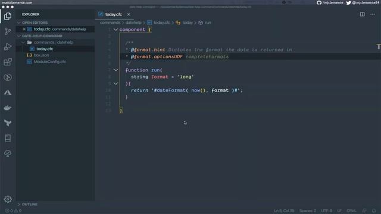Screen dimensions: 381x214
Task: Open the Extensions view
Action: click(x=8, y=62)
